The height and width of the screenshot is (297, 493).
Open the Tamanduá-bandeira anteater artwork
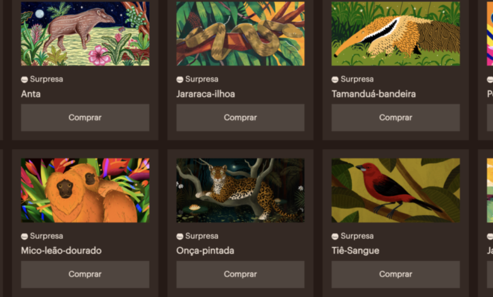click(396, 33)
